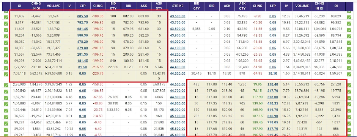Click the puts CHNG IN OI header

(319, 6)
